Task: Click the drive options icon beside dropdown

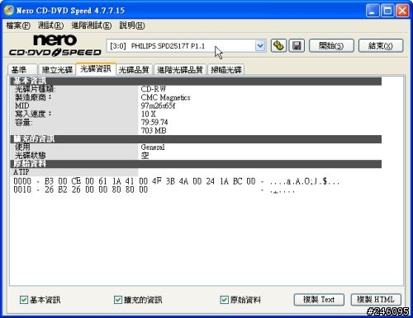Action: (278, 45)
